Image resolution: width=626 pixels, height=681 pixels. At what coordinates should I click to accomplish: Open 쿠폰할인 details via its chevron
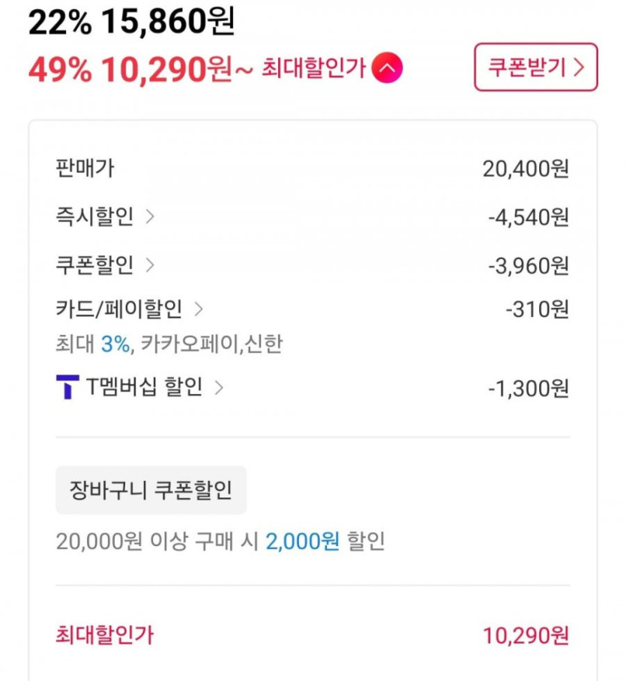coord(150,265)
